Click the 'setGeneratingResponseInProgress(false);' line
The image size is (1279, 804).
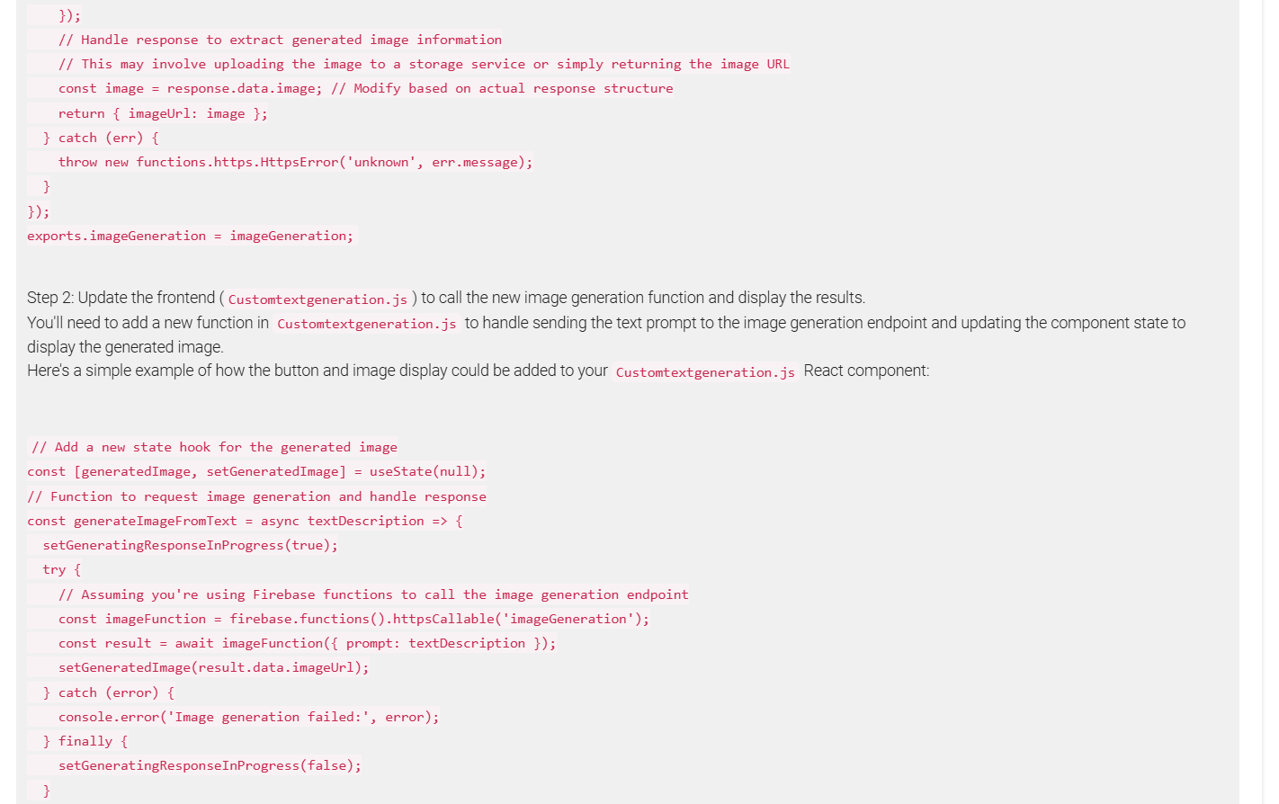click(x=210, y=765)
